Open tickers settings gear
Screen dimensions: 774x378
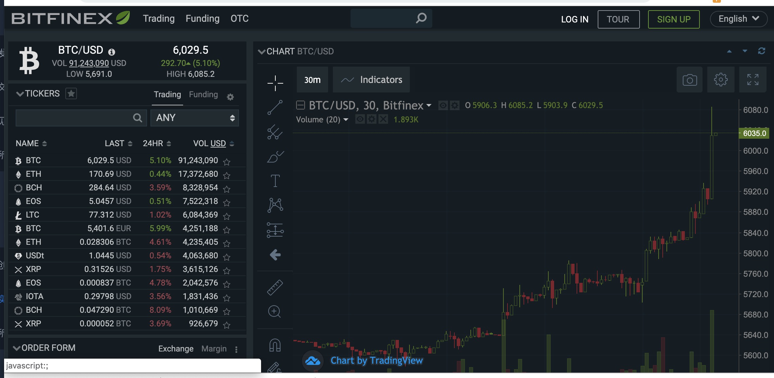(230, 97)
